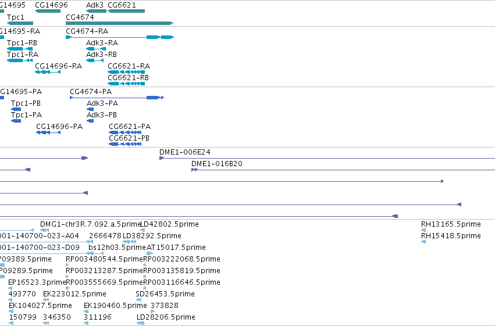Screen dimensions: 495x326
Task: Select the EK223012.5prime EST
Action: click(46, 300)
